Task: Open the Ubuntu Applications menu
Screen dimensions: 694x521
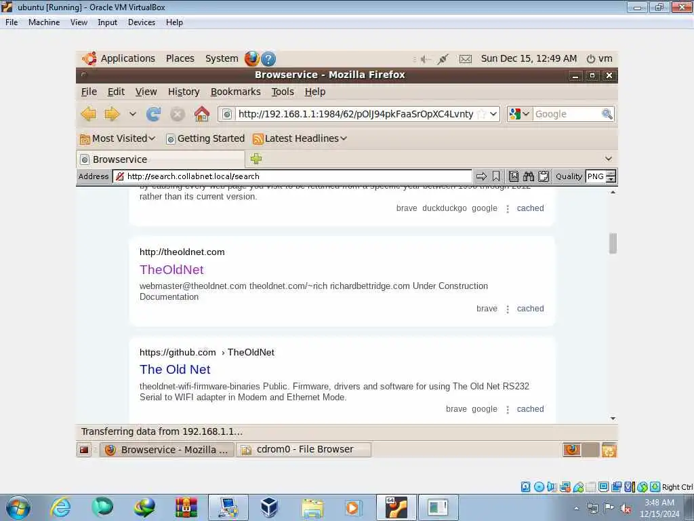Action: [127, 58]
